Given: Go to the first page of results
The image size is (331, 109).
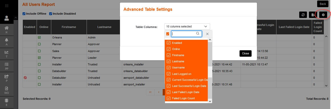Looking at the screenshot, I should point(150,92).
